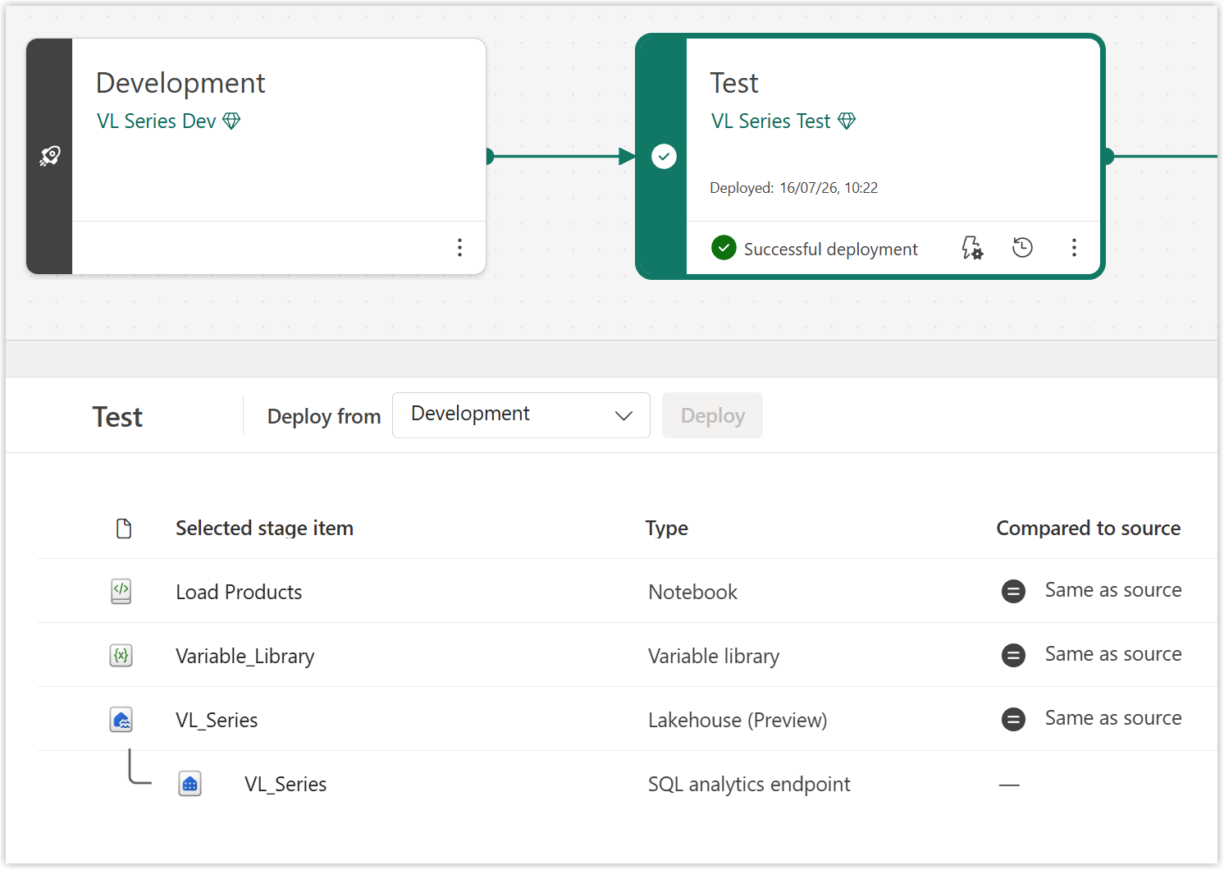1224x870 pixels.
Task: Click the Successful deployment status text
Action: [830, 249]
